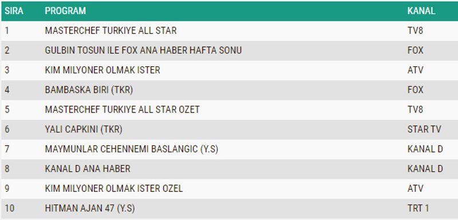The height and width of the screenshot is (220, 458).
Task: Click KIM MILYONER OLMAK ISTER OZEL
Action: click(114, 189)
